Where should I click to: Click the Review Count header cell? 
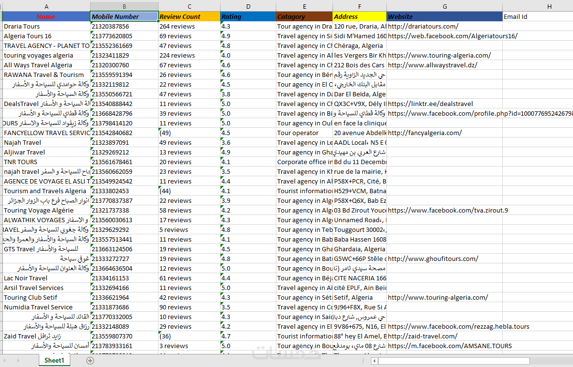tap(189, 16)
